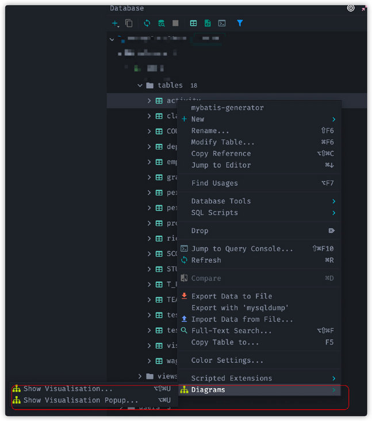Viewport: 372px width, 421px height.
Task: Expand the views folder
Action: [140, 376]
